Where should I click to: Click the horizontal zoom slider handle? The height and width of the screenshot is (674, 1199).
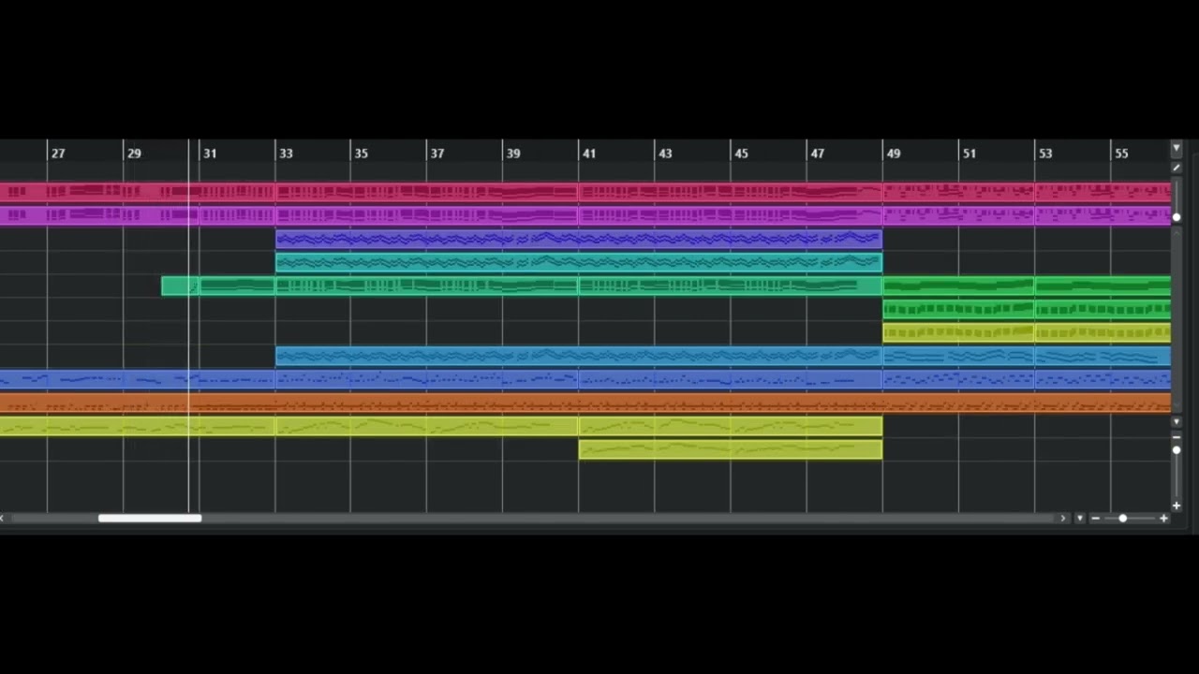click(x=1122, y=518)
